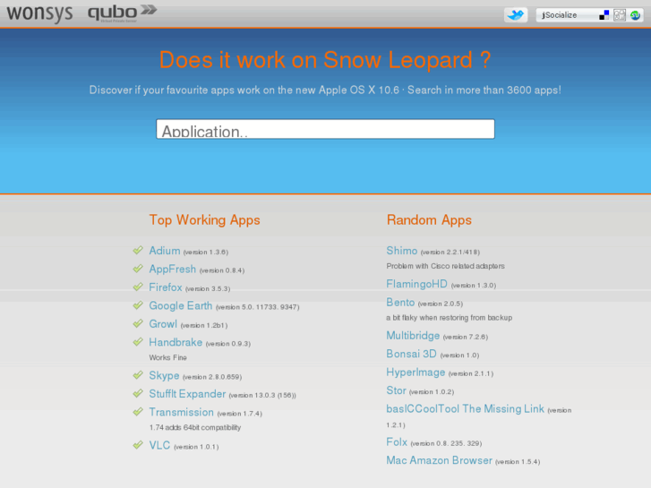Viewport: 651px width, 488px height.
Task: Click the Skype '(version 2.8.0.659)' text
Action: (211, 377)
